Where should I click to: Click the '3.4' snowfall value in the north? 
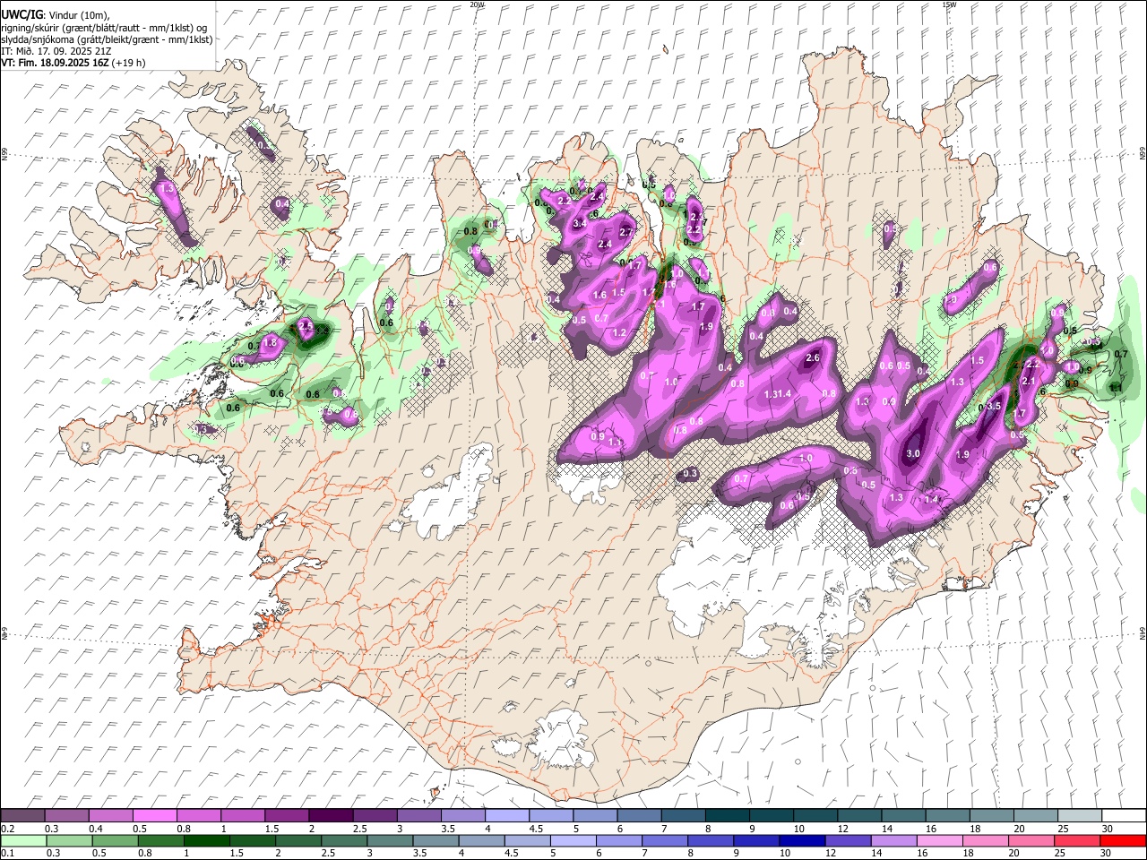(580, 223)
